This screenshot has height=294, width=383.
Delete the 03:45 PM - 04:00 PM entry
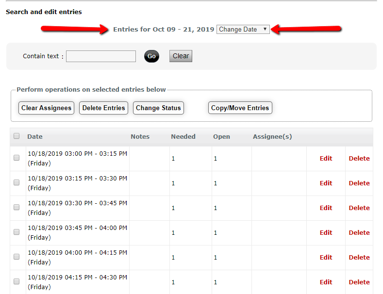coord(359,233)
